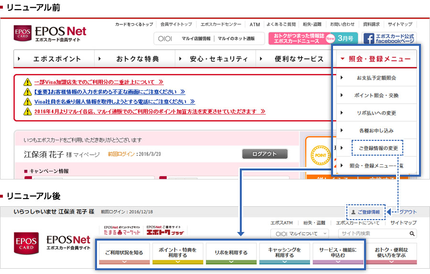Open 2016年4月よりマルイ各店 notice link

(150, 112)
